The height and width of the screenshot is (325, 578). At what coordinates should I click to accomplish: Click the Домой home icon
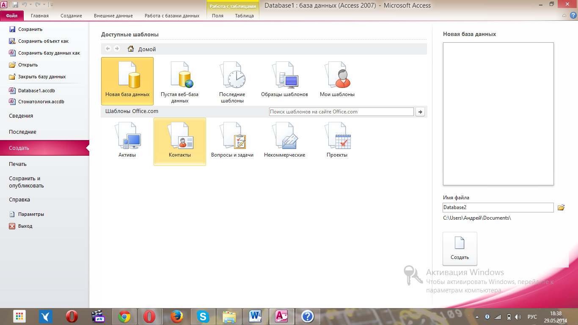point(131,49)
